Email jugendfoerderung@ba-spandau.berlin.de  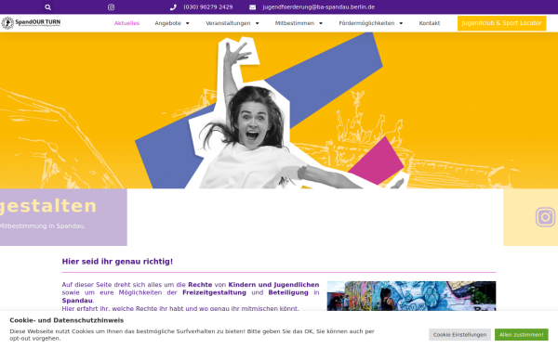(x=318, y=7)
